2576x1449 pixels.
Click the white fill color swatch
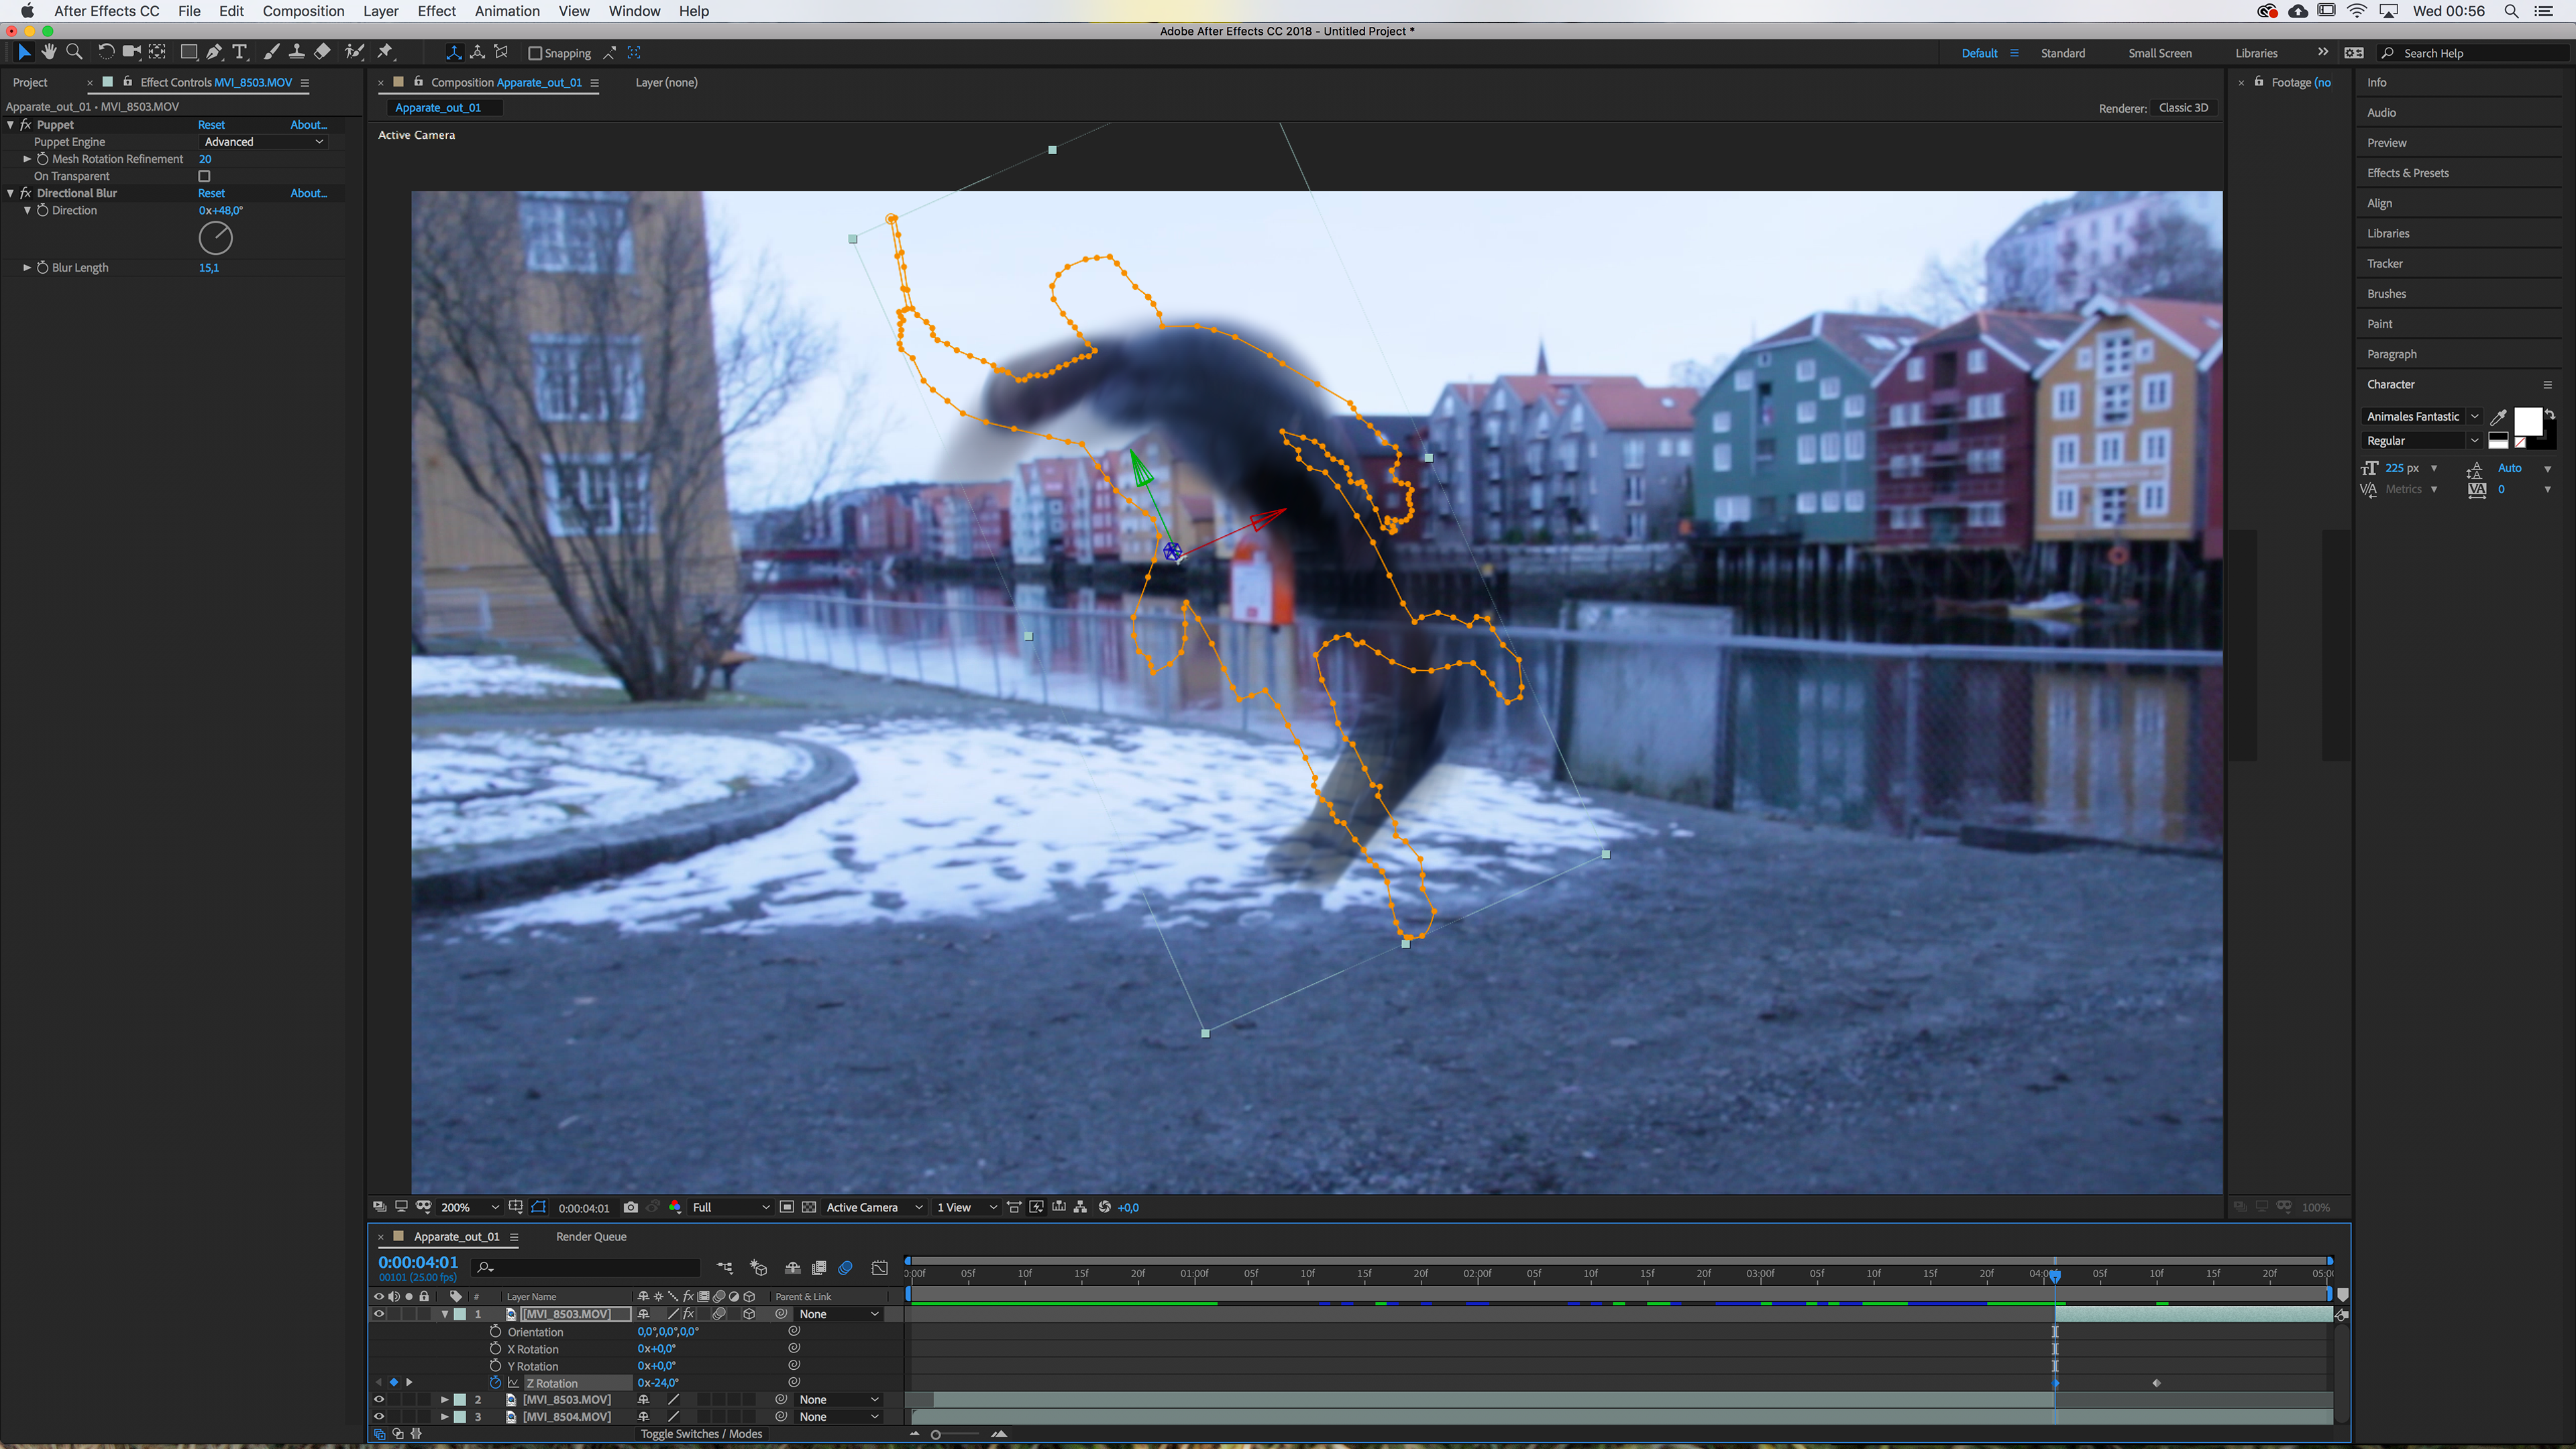[x=2527, y=421]
